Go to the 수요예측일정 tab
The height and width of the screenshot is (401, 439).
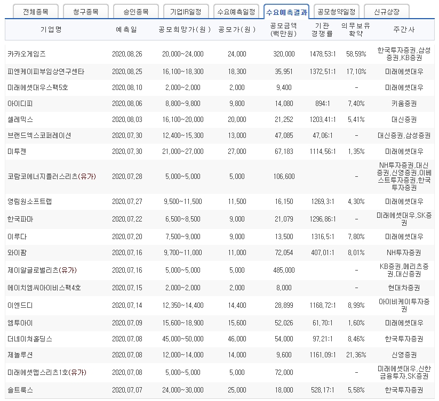coord(236,12)
